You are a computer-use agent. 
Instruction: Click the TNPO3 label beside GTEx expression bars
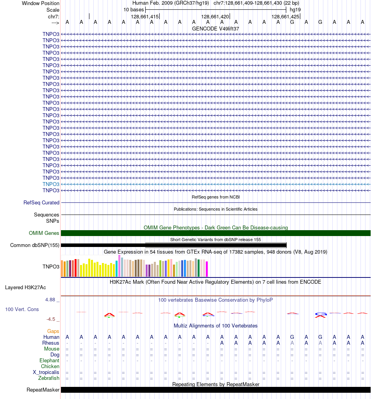tap(51, 267)
